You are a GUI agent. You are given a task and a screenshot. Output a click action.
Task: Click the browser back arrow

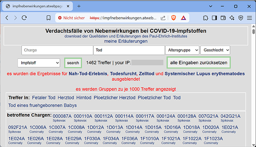(x=7, y=17)
